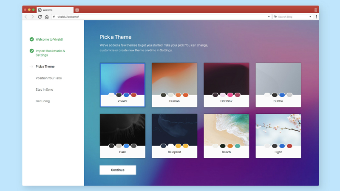Click the teal swatch on Beach theme
The width and height of the screenshot is (340, 191).
coord(238,146)
